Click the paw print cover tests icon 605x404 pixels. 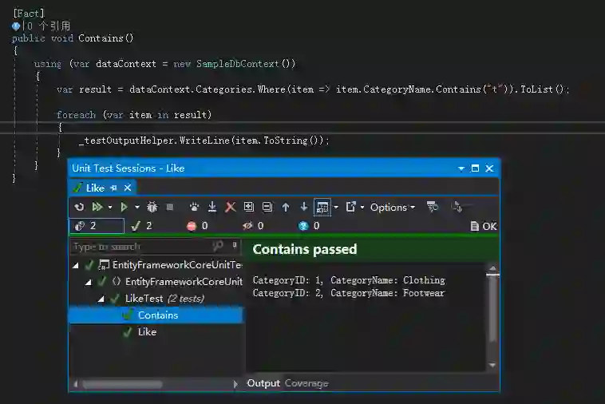(194, 208)
